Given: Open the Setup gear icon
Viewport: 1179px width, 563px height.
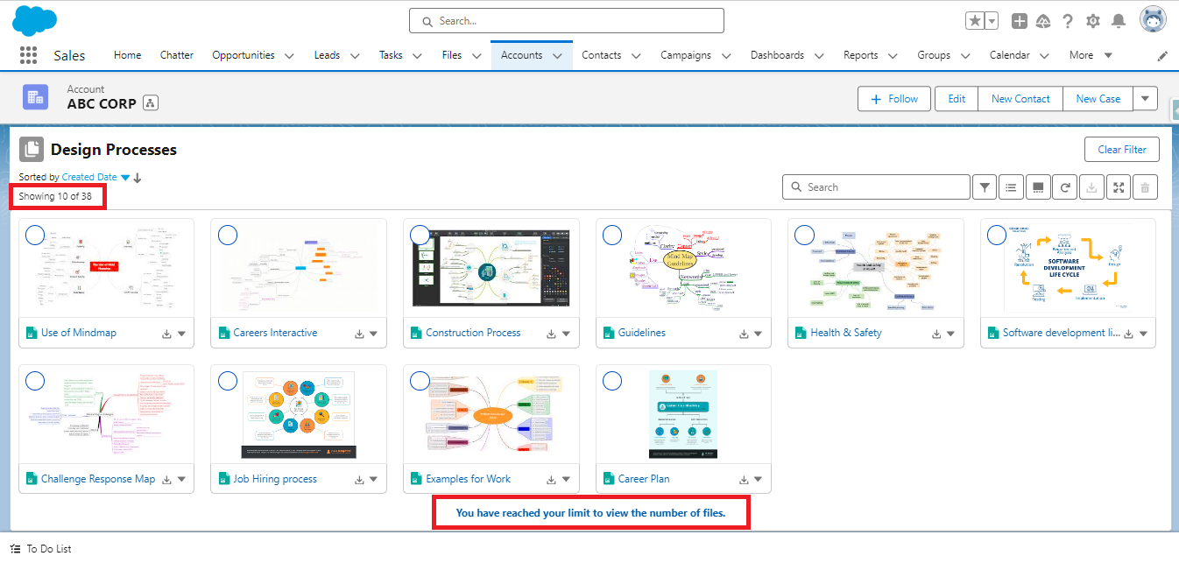Looking at the screenshot, I should 1093,21.
